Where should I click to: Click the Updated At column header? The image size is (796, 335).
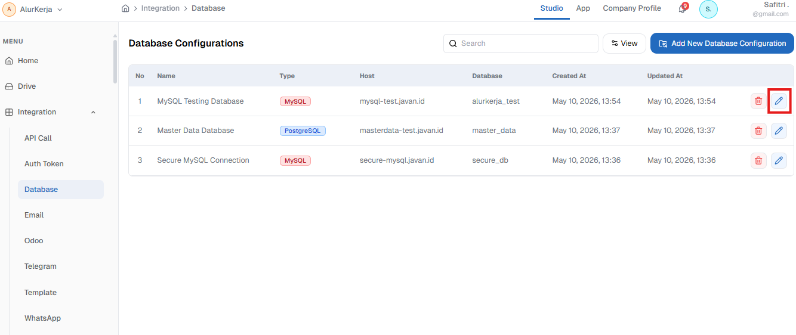pos(665,76)
